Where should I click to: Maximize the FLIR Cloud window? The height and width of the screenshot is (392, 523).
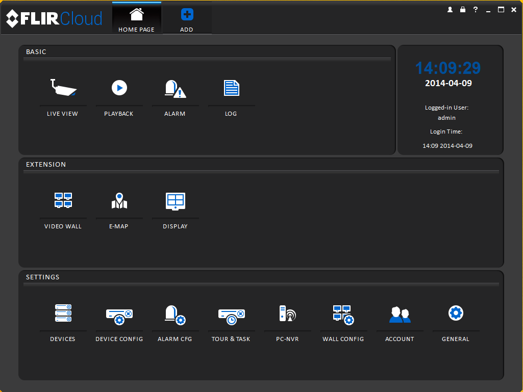tap(501, 10)
